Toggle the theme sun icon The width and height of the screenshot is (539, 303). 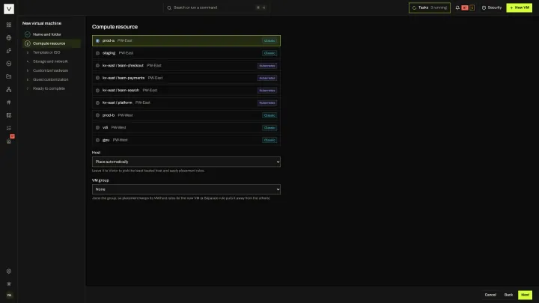[x=9, y=284]
